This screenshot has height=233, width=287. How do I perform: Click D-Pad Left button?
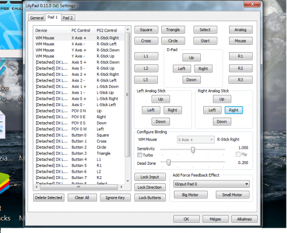pyautogui.click(x=182, y=69)
